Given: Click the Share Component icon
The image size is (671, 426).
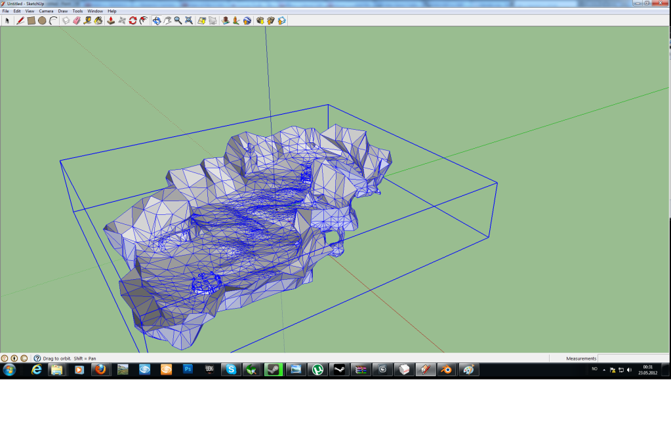Looking at the screenshot, I should (281, 20).
